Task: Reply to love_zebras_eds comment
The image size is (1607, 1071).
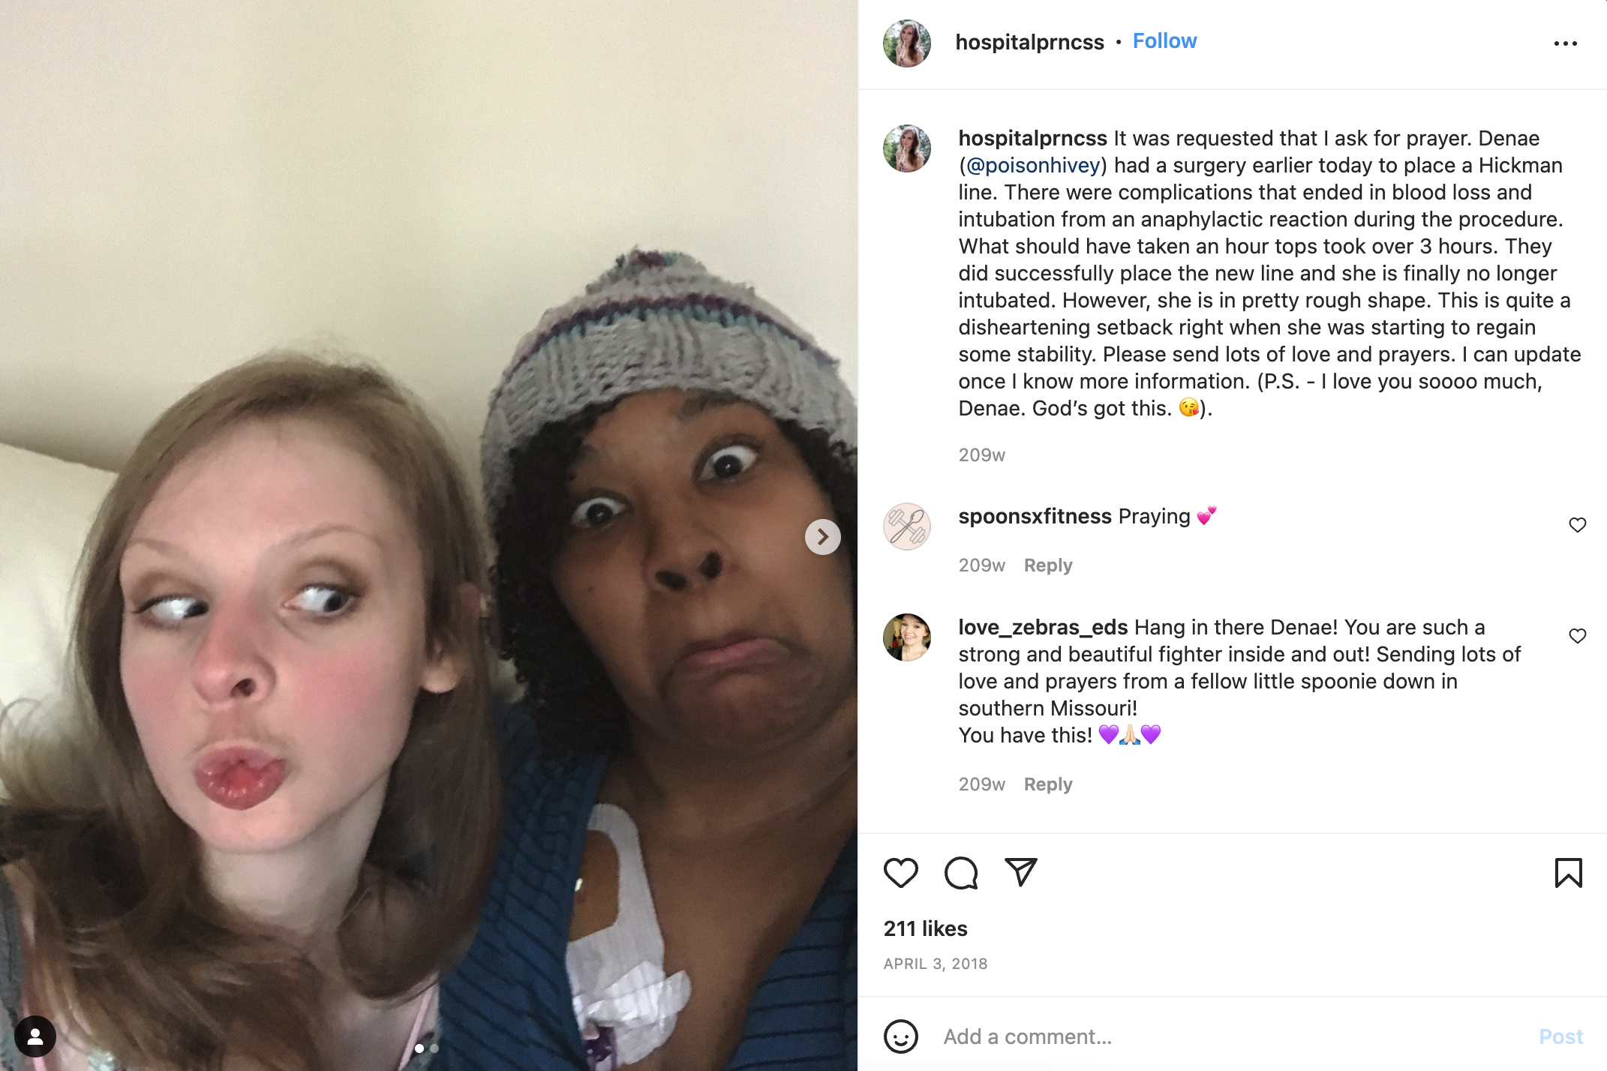Action: [1048, 784]
